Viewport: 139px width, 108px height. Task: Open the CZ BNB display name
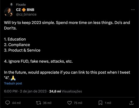click(25, 10)
